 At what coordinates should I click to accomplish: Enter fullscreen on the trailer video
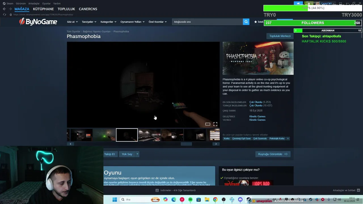point(215,124)
